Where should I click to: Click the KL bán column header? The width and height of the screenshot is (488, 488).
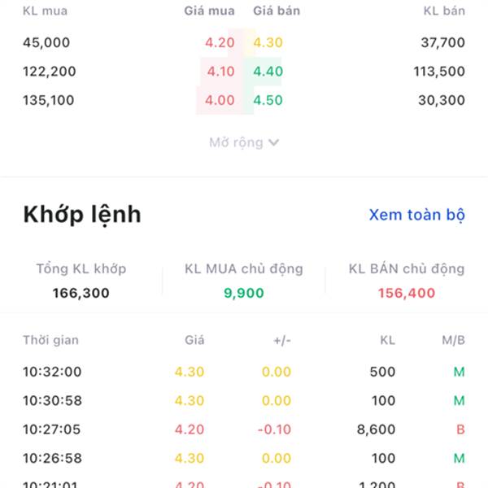pyautogui.click(x=444, y=11)
